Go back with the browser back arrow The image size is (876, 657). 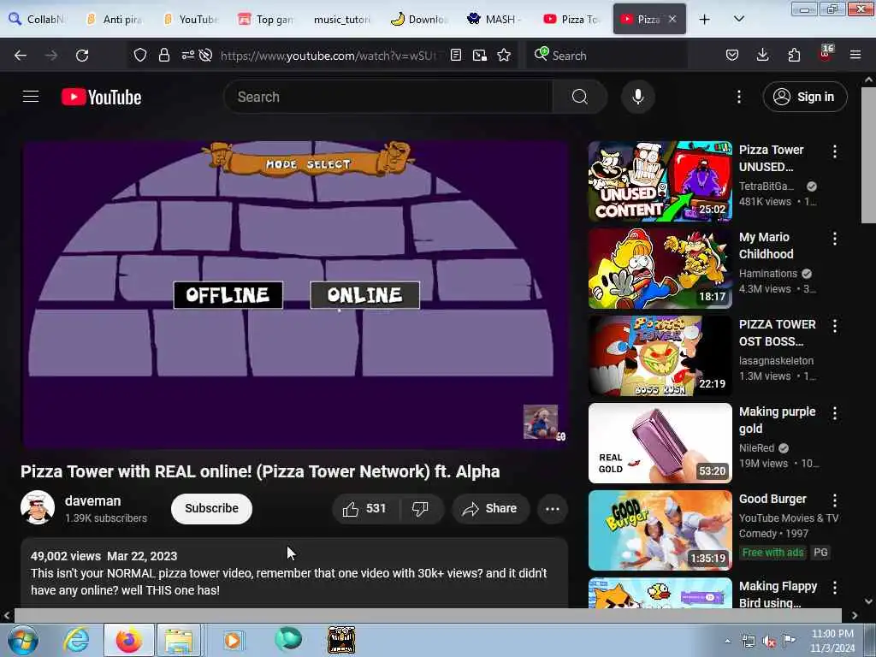tap(21, 56)
